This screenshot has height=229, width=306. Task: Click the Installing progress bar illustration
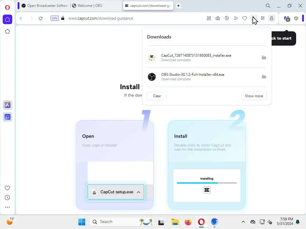[207, 183]
